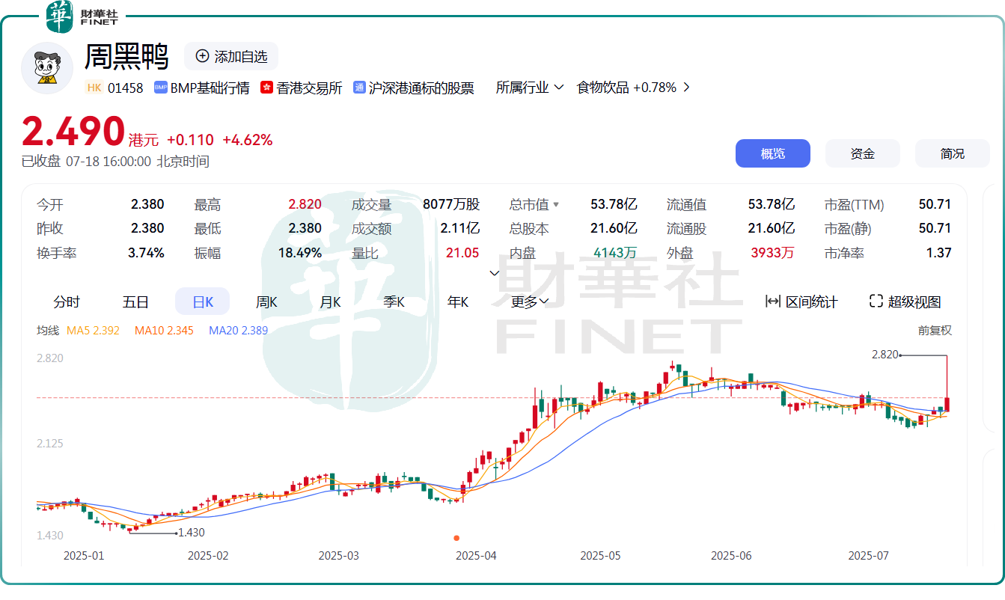The width and height of the screenshot is (1005, 600).
Task: Switch to the 资金 tab
Action: (x=863, y=153)
